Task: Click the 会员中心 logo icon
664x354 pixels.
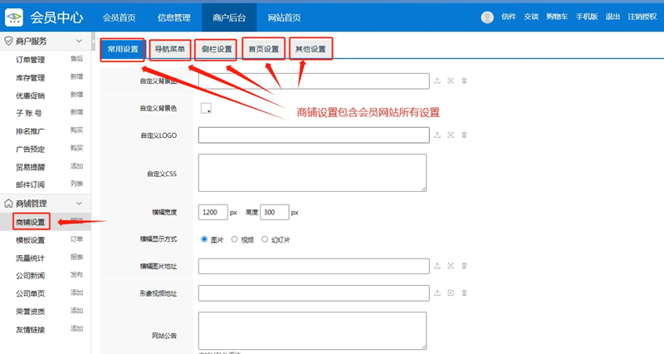Action: click(x=15, y=17)
